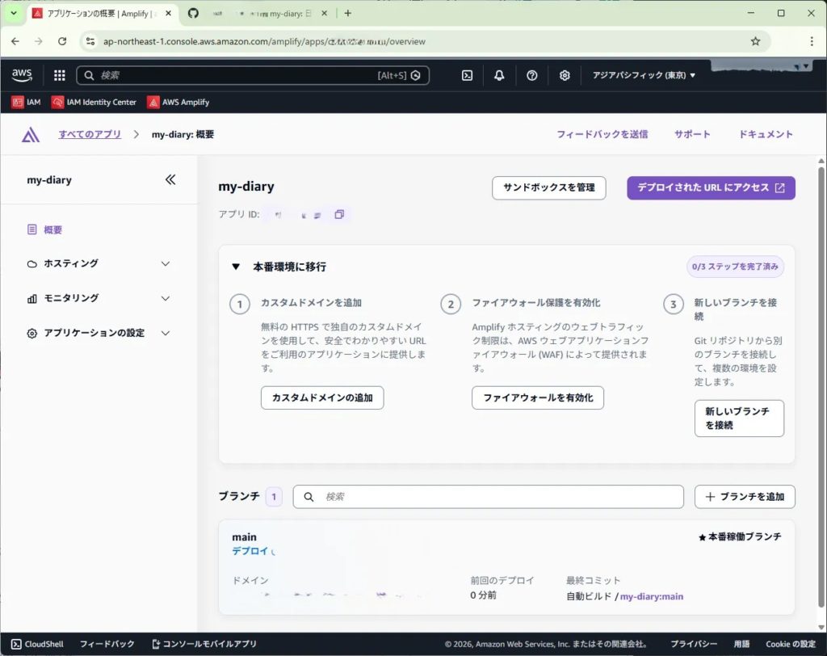Screen dimensions: 827x656
Task: Collapse the 本番環境に移行 panel
Action: (x=236, y=267)
